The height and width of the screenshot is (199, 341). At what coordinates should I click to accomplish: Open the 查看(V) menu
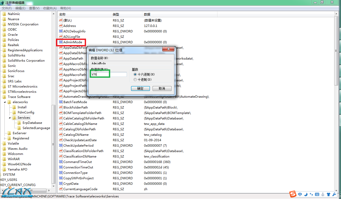34,8
